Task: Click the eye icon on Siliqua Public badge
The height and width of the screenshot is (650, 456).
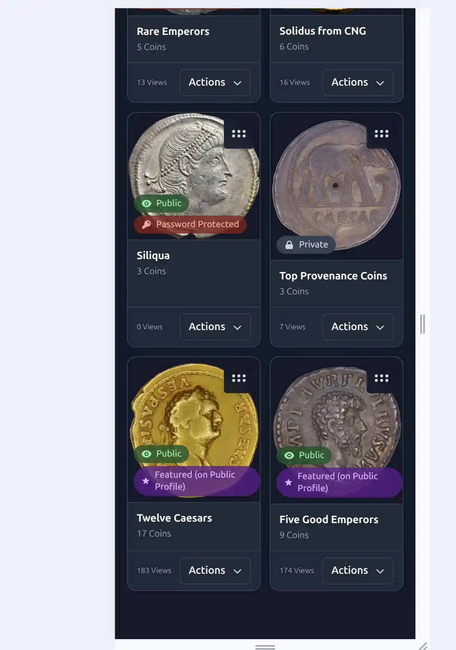Action: [146, 204]
